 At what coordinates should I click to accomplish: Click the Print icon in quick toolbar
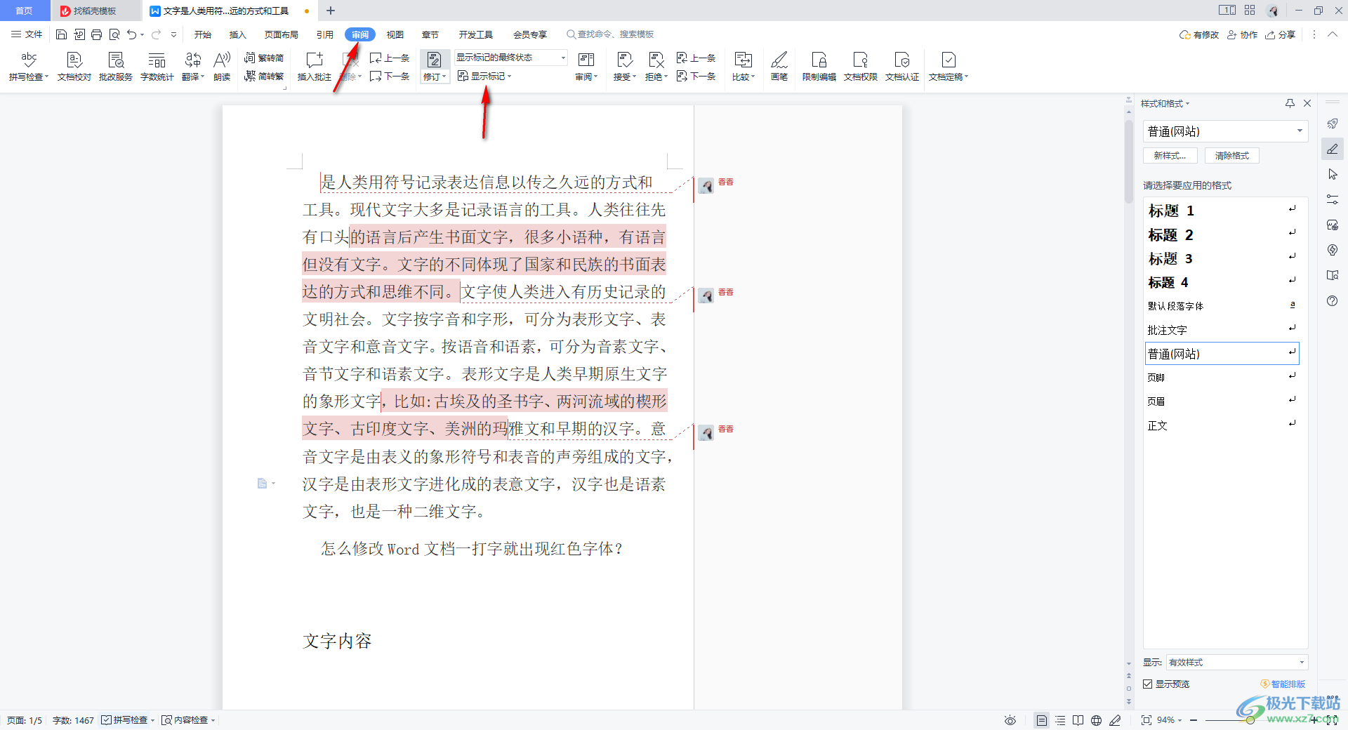point(96,34)
